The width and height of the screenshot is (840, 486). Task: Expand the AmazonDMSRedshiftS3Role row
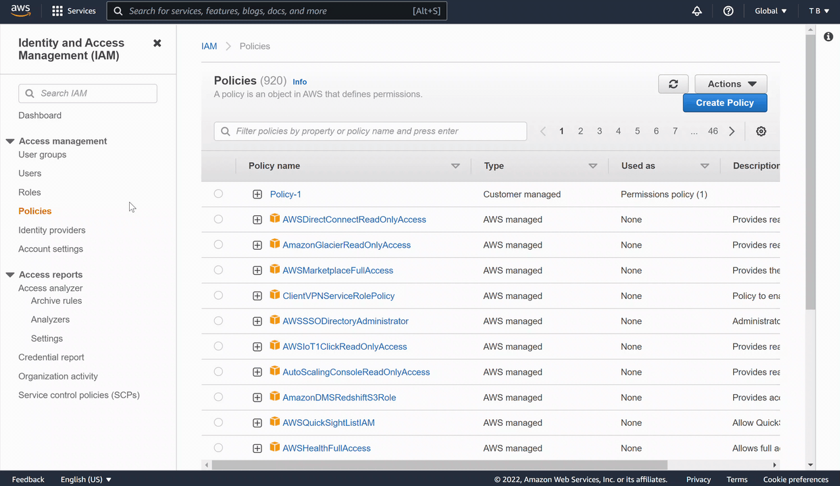[257, 398]
